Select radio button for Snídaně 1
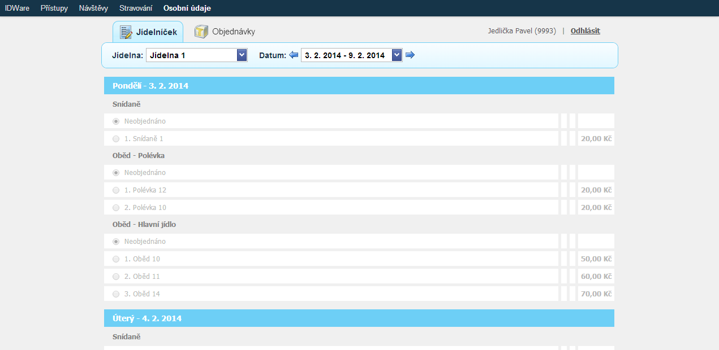 [116, 139]
